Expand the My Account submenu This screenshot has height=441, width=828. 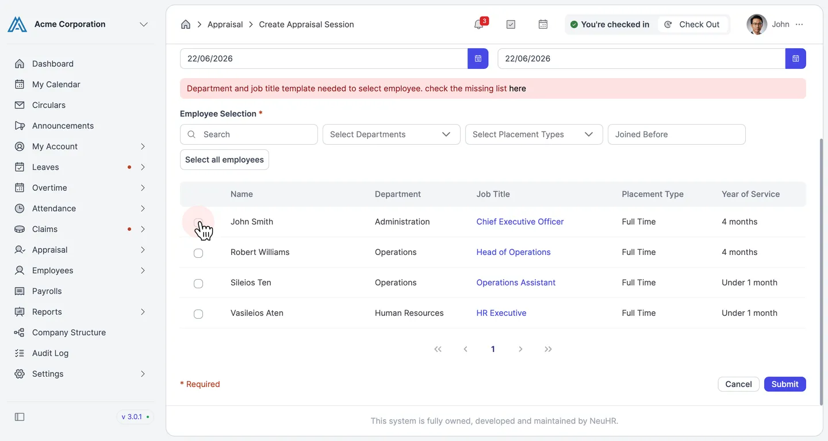tap(143, 146)
